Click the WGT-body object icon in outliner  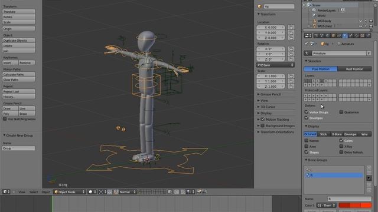315,21
